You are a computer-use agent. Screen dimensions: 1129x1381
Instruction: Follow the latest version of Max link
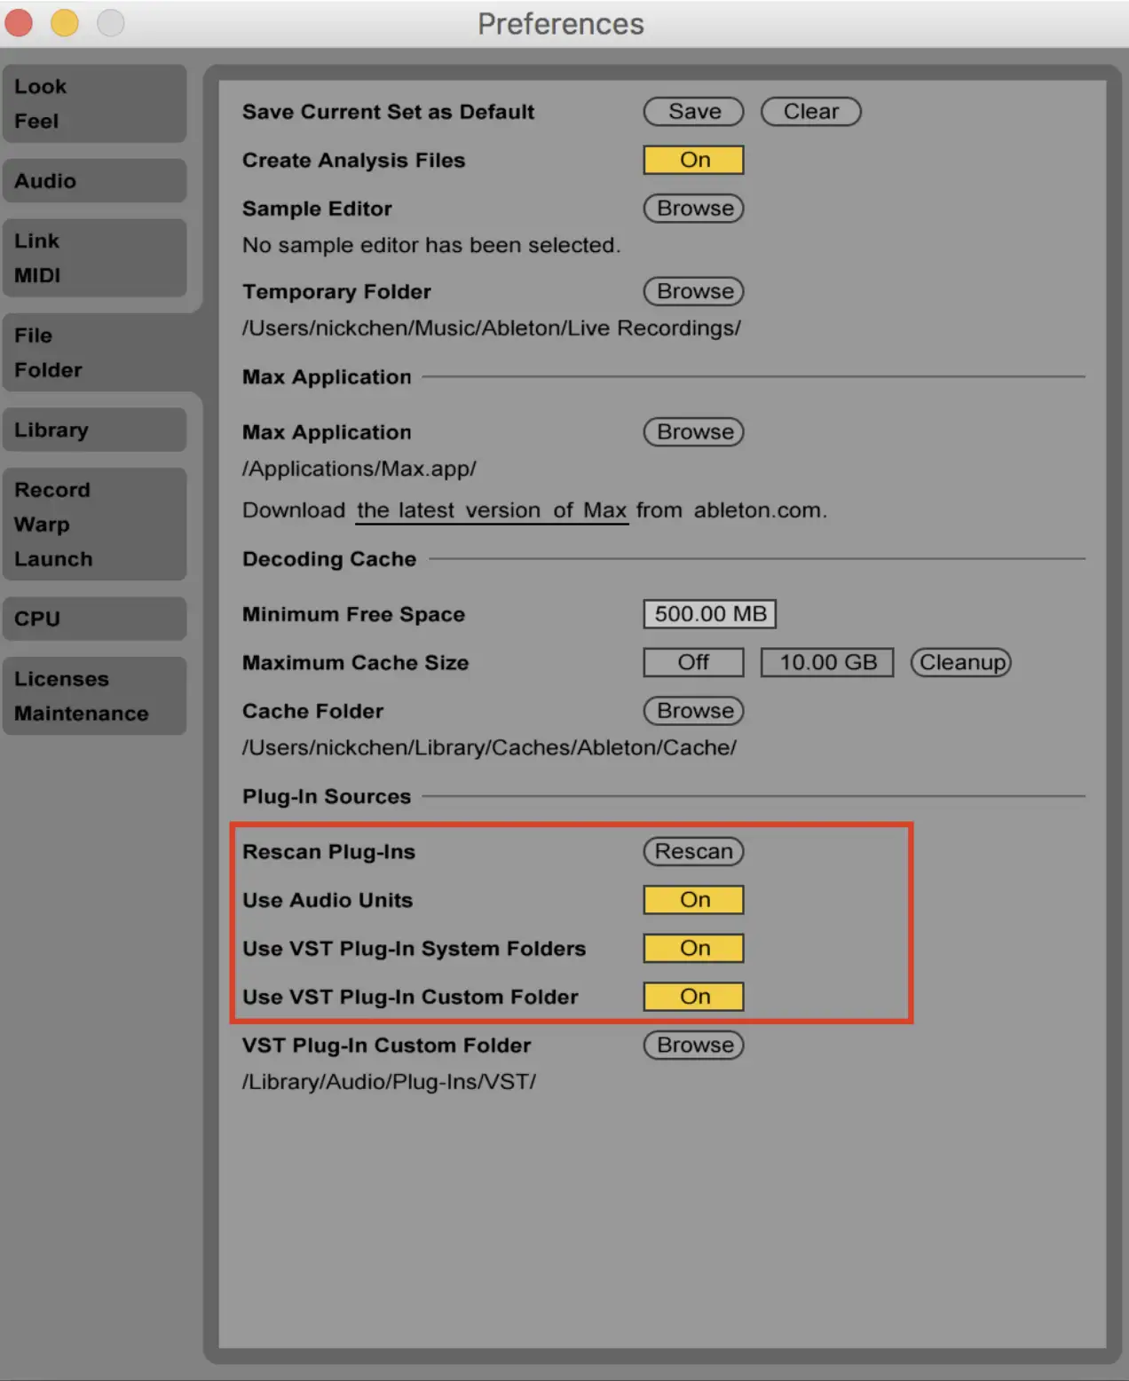[492, 511]
